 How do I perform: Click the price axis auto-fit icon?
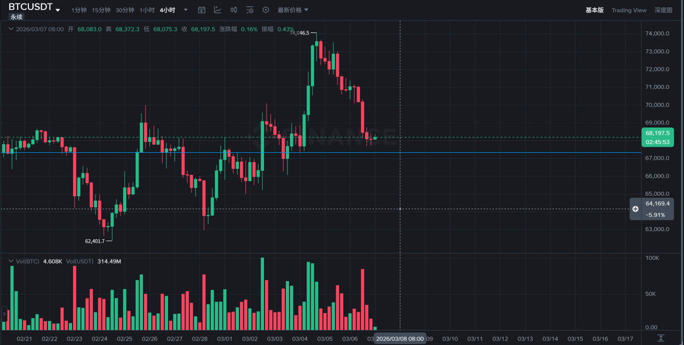(x=660, y=339)
